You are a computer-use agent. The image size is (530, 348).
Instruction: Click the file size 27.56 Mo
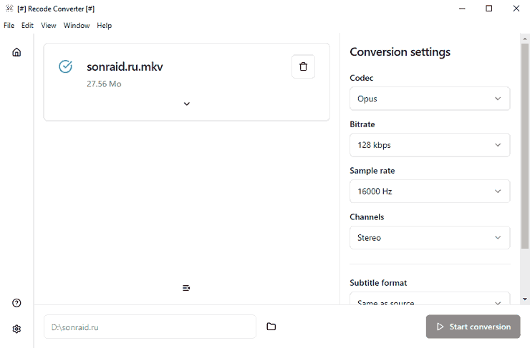point(104,84)
